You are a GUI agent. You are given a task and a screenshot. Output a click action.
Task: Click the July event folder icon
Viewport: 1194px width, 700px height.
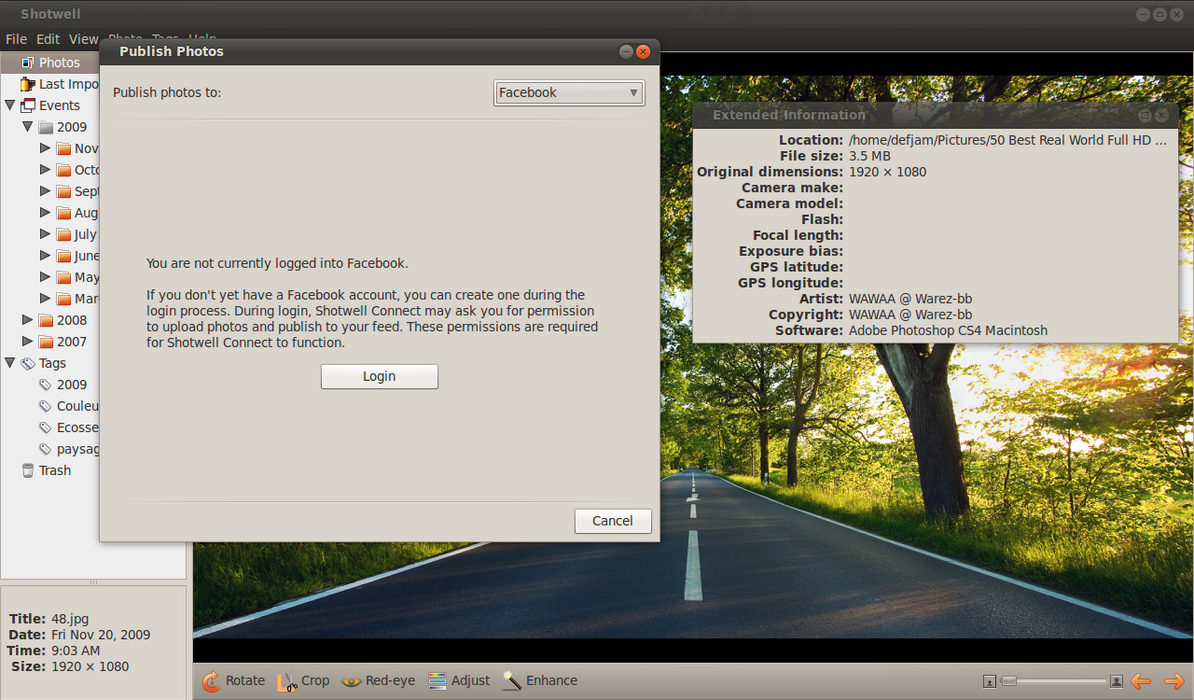click(63, 234)
